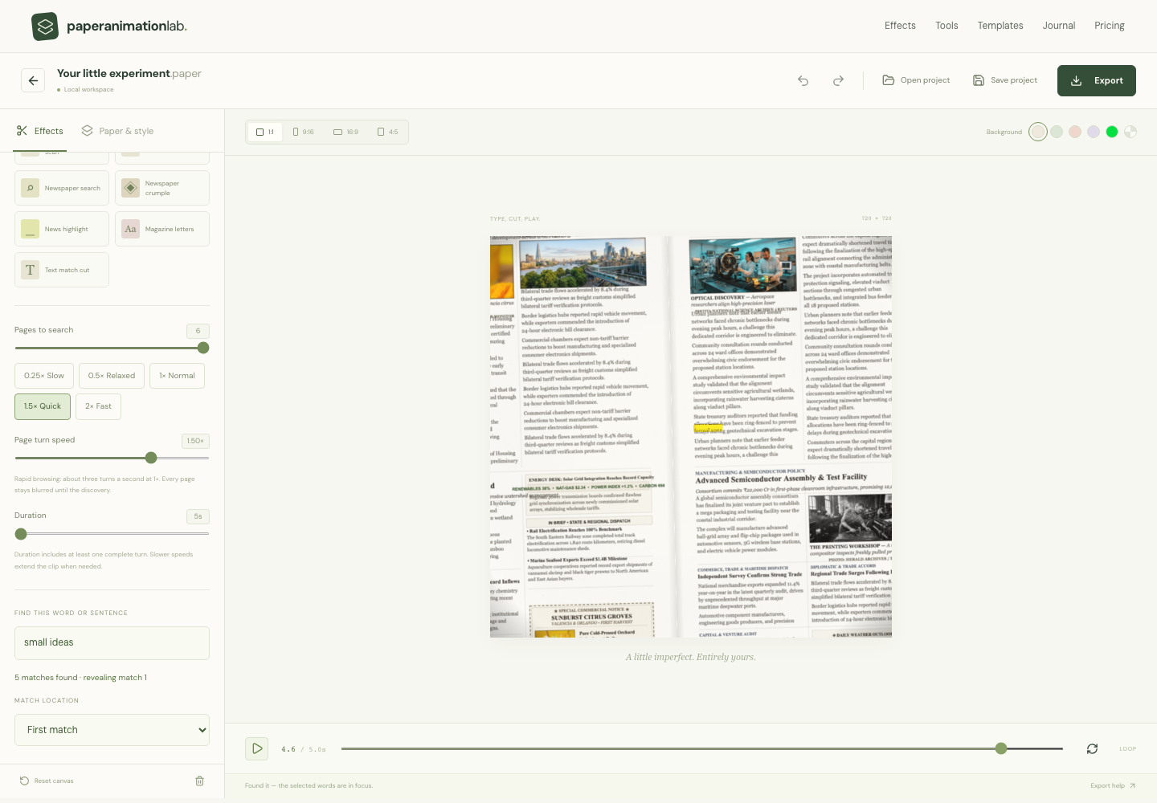Open project from folder icon button
This screenshot has width=1157, height=803.
tap(916, 80)
